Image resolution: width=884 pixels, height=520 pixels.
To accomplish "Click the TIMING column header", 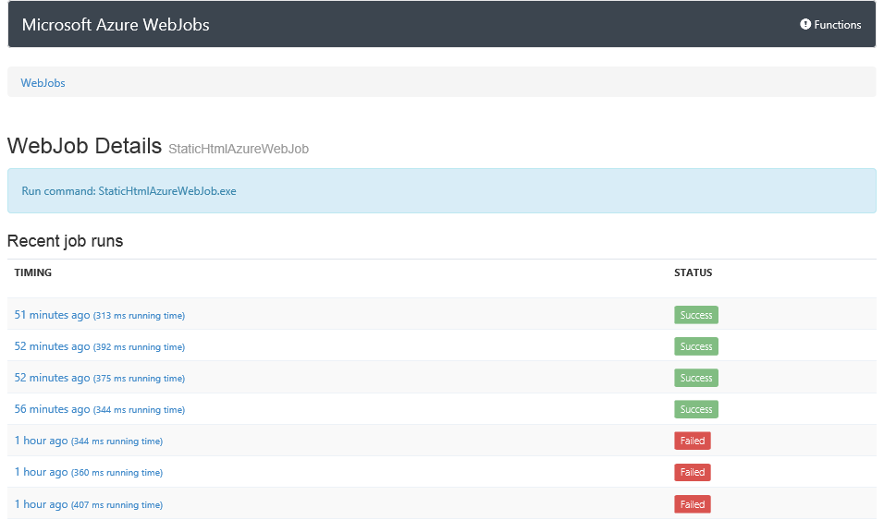I will click(33, 273).
